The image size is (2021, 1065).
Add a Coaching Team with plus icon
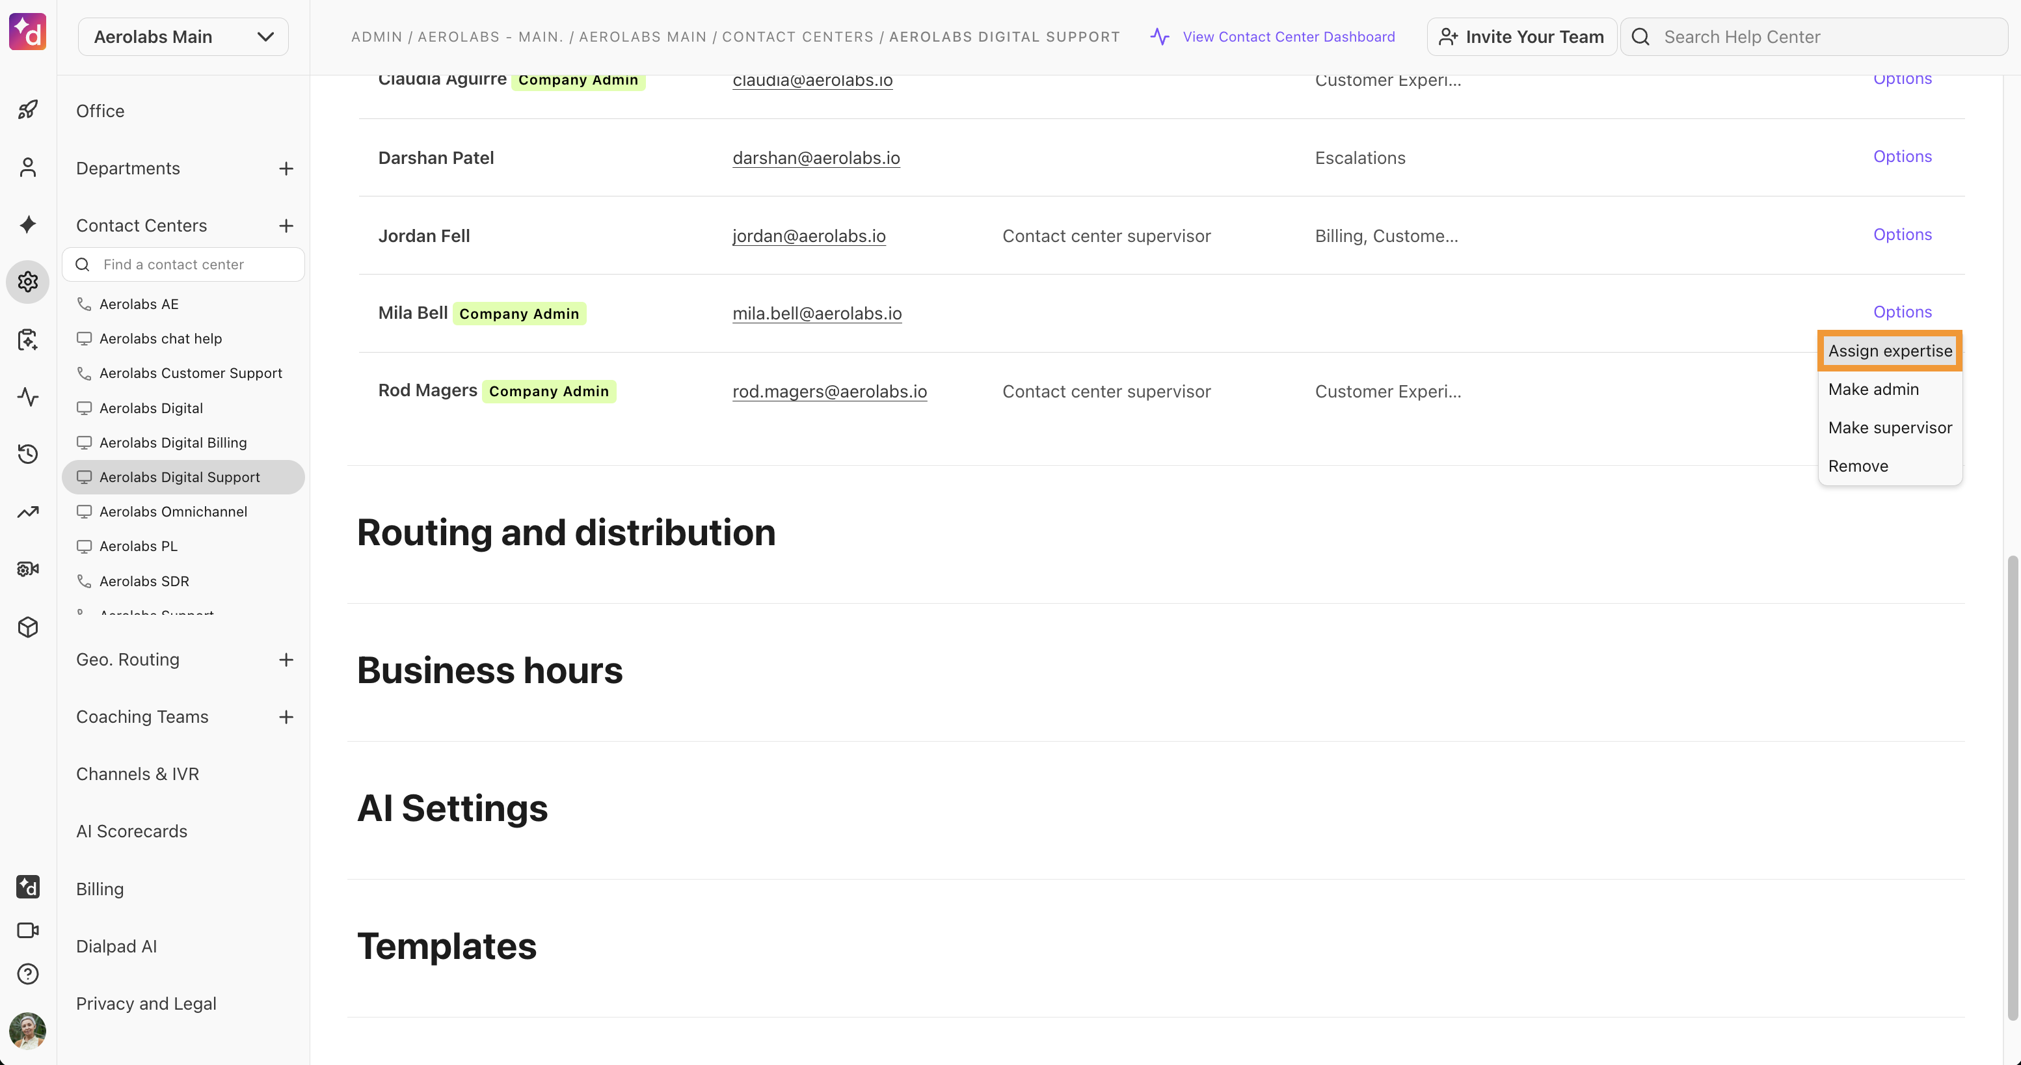point(286,718)
